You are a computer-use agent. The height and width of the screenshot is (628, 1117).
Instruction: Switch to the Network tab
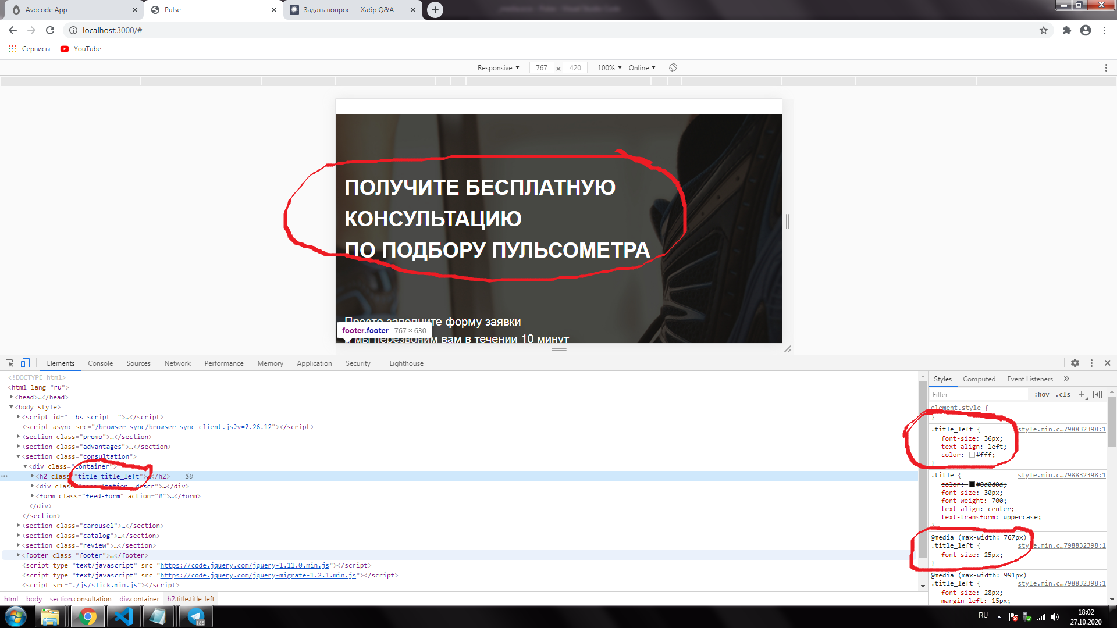click(x=177, y=363)
